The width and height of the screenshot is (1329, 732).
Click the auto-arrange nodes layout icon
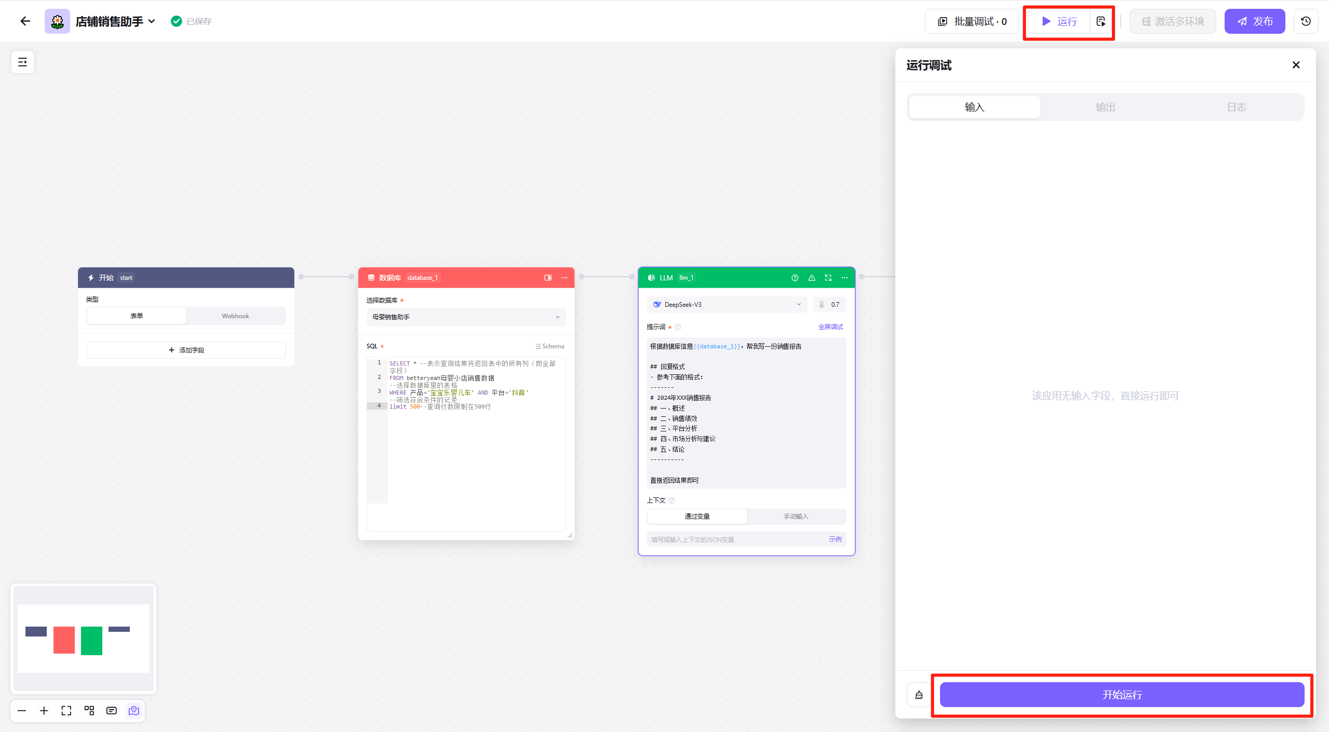(89, 711)
